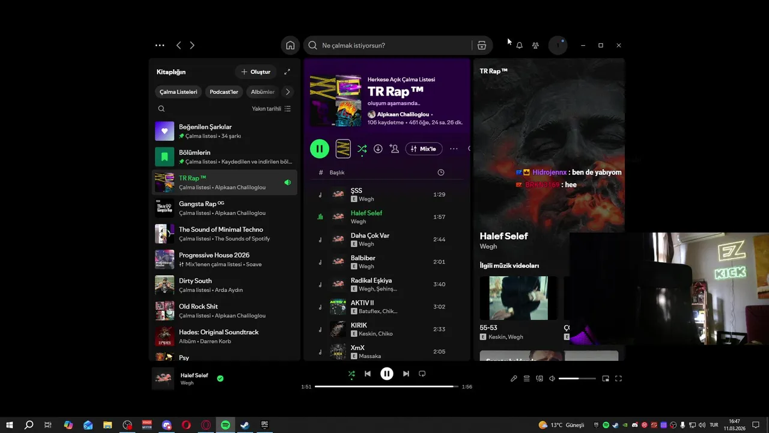
Task: Open artist Wegh in the right panel
Action: (488, 247)
